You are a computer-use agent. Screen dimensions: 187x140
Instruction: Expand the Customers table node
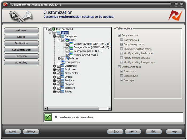[54, 66]
